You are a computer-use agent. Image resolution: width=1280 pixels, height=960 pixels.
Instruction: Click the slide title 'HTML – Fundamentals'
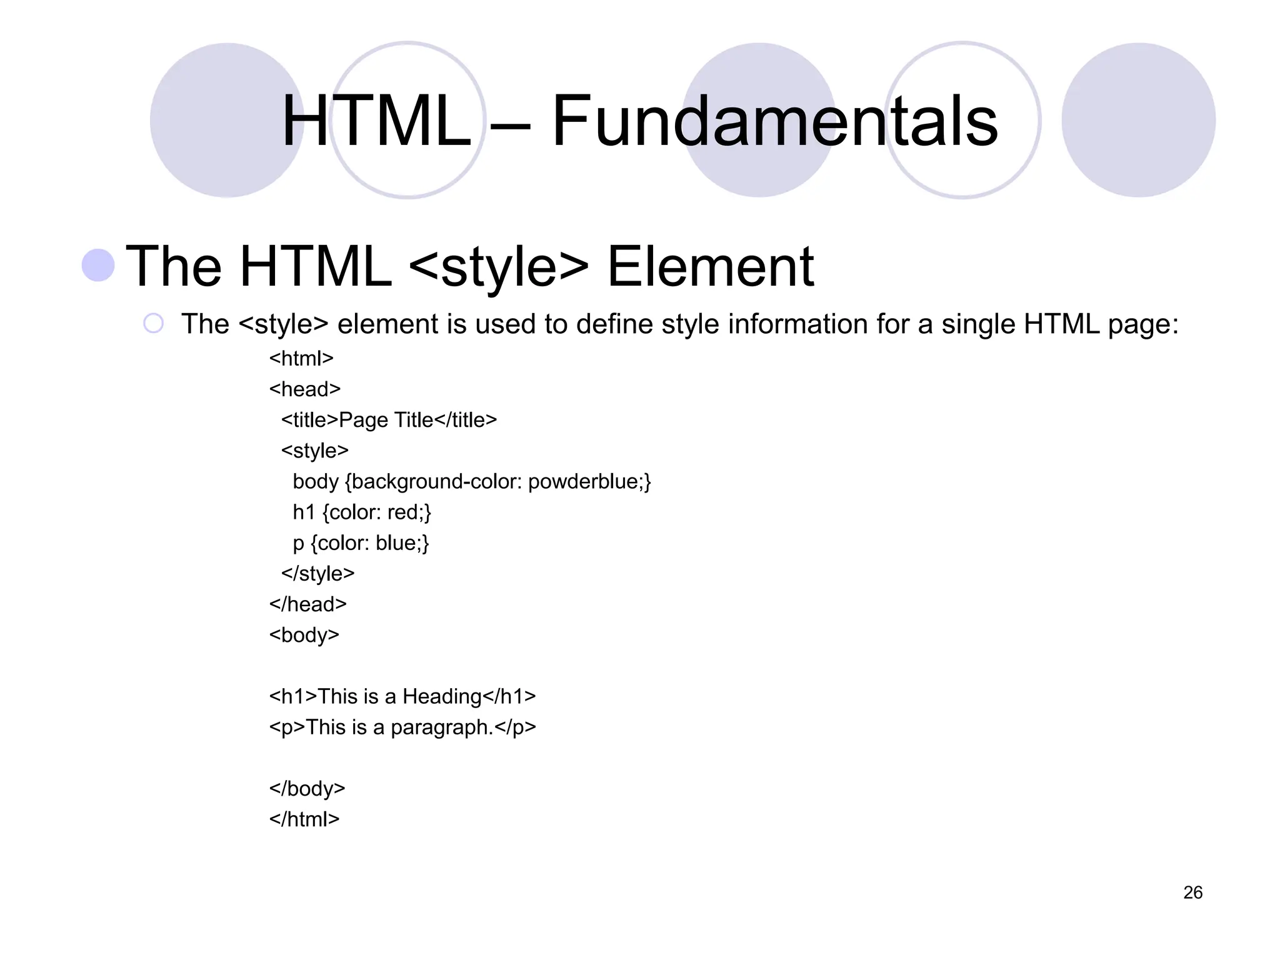pos(640,120)
